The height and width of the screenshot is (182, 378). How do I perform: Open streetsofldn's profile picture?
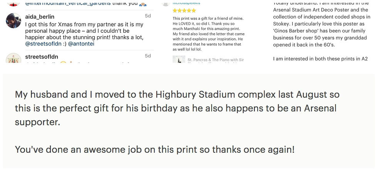(13, 59)
